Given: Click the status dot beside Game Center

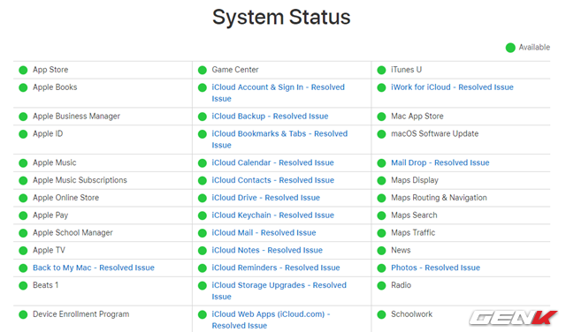Looking at the screenshot, I should [x=203, y=70].
